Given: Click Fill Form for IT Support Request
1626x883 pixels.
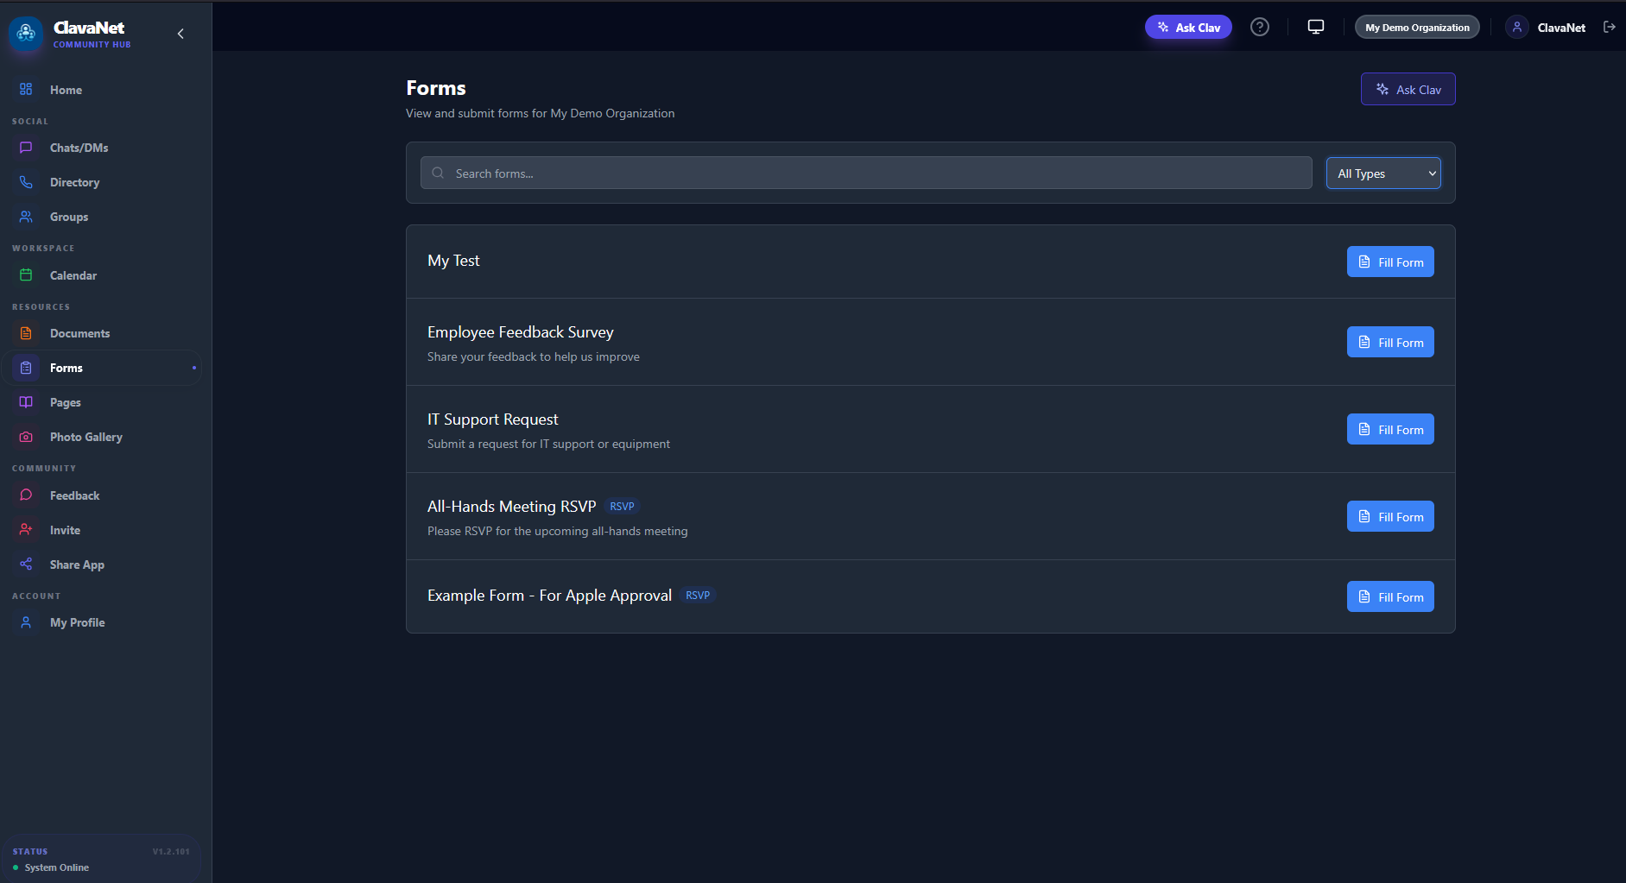Looking at the screenshot, I should tap(1389, 430).
